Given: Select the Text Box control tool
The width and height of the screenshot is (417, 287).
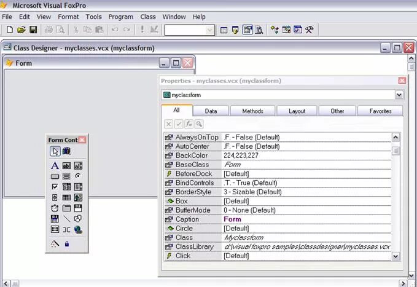Looking at the screenshot, I should tap(66, 165).
